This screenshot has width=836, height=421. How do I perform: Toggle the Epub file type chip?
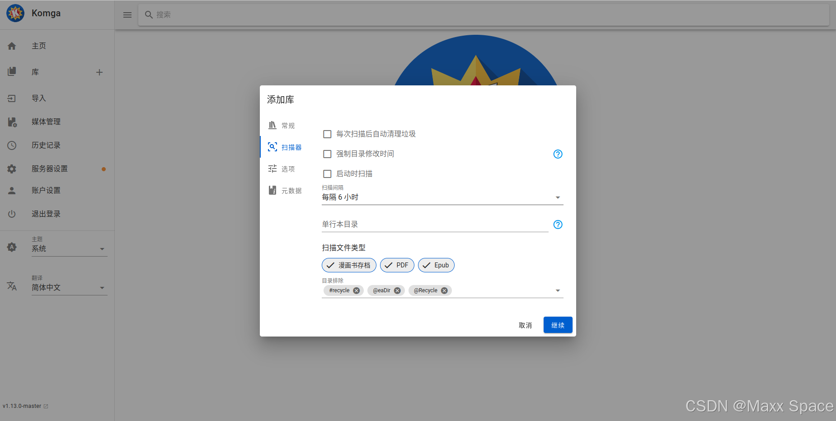click(x=436, y=265)
